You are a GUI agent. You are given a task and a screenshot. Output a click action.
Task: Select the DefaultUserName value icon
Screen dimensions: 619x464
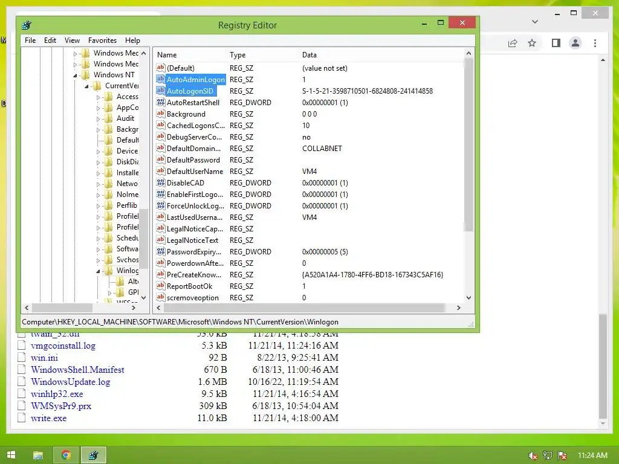tap(160, 171)
